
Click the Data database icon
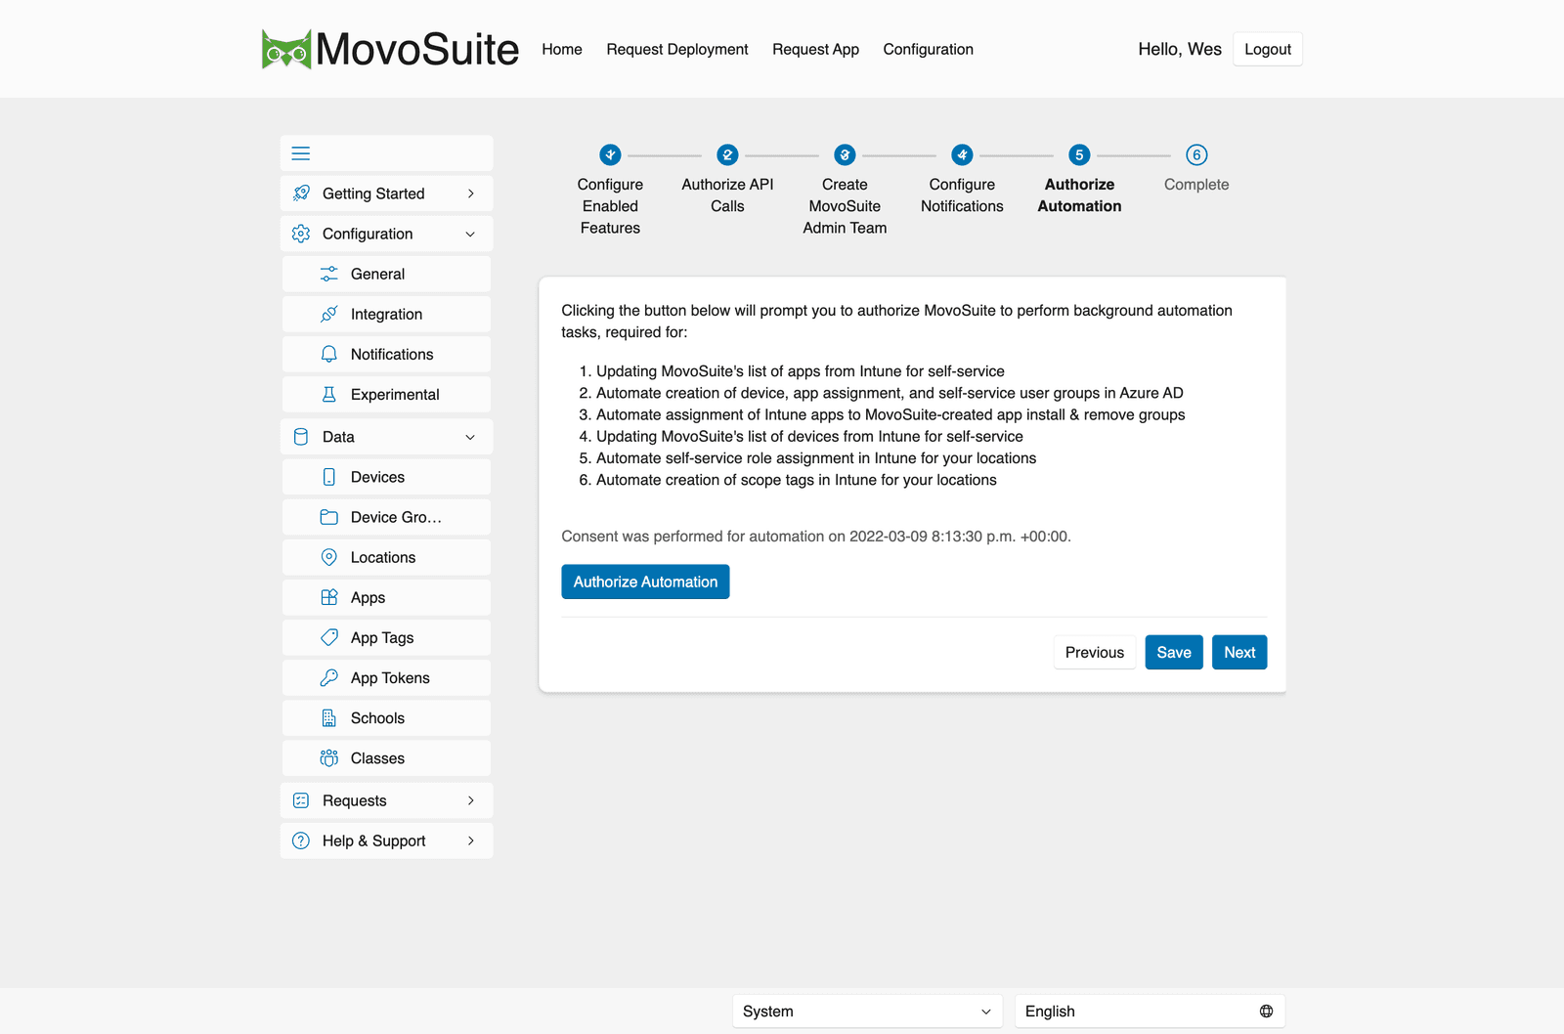tap(301, 437)
